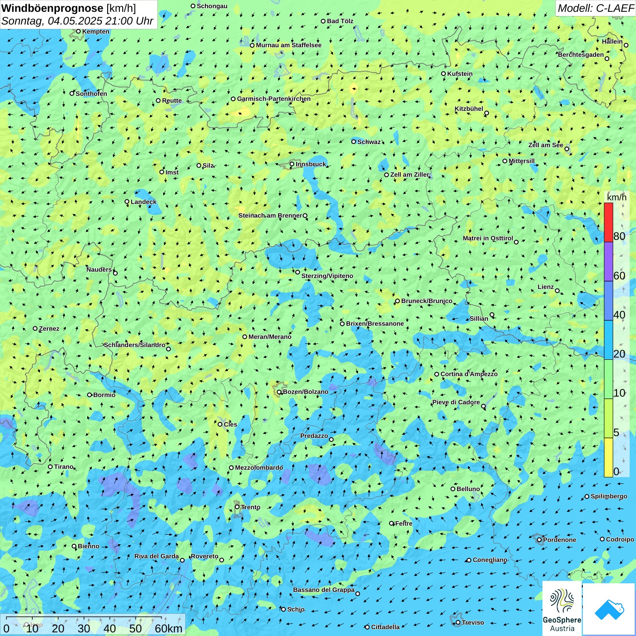Click the Innsbruck city marker
The height and width of the screenshot is (636, 636).
pyautogui.click(x=292, y=164)
